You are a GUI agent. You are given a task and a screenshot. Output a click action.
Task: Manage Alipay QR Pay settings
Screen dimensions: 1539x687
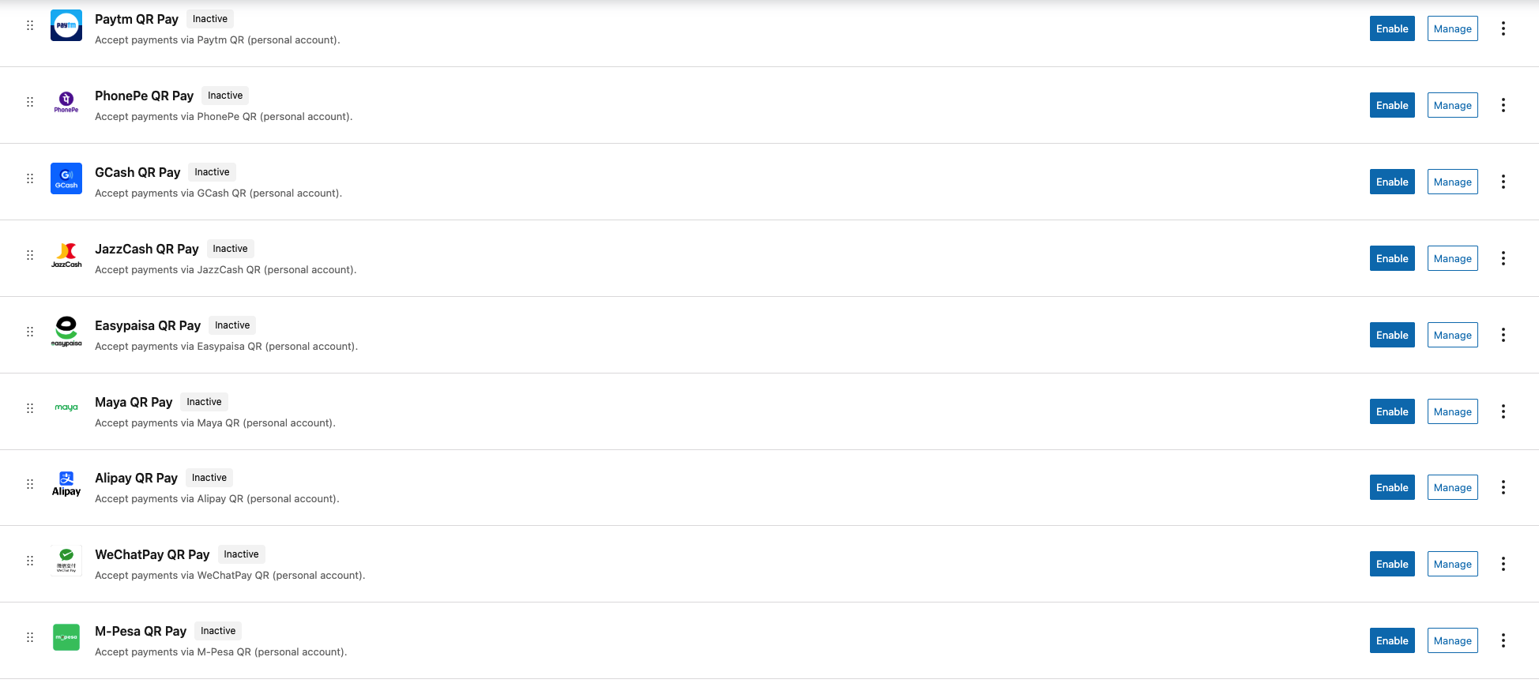click(1452, 488)
